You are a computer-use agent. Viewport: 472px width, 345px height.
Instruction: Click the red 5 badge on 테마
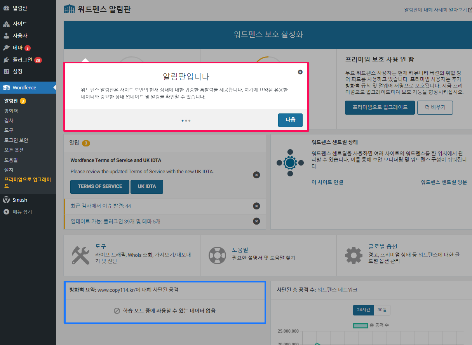pos(27,48)
